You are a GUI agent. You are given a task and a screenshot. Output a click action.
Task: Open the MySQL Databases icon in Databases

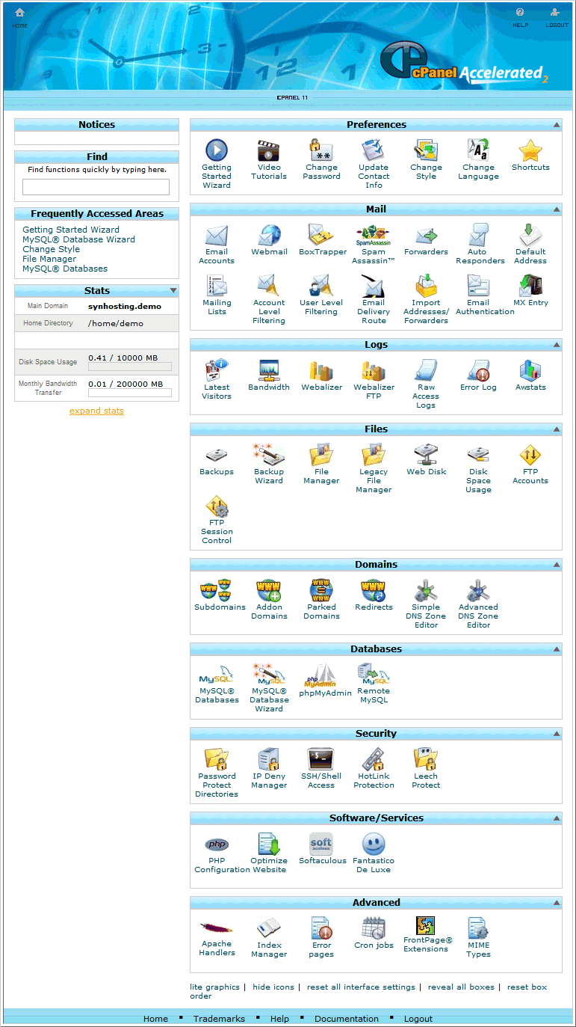pyautogui.click(x=217, y=675)
